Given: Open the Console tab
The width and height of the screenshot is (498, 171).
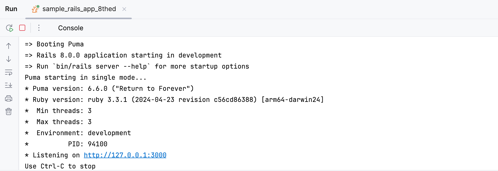Looking at the screenshot, I should 71,28.
